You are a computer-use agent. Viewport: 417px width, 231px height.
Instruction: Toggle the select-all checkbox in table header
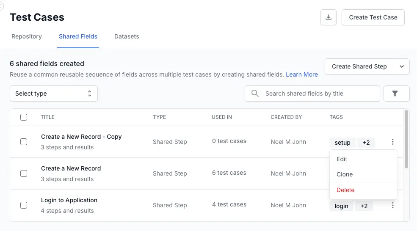coord(24,117)
